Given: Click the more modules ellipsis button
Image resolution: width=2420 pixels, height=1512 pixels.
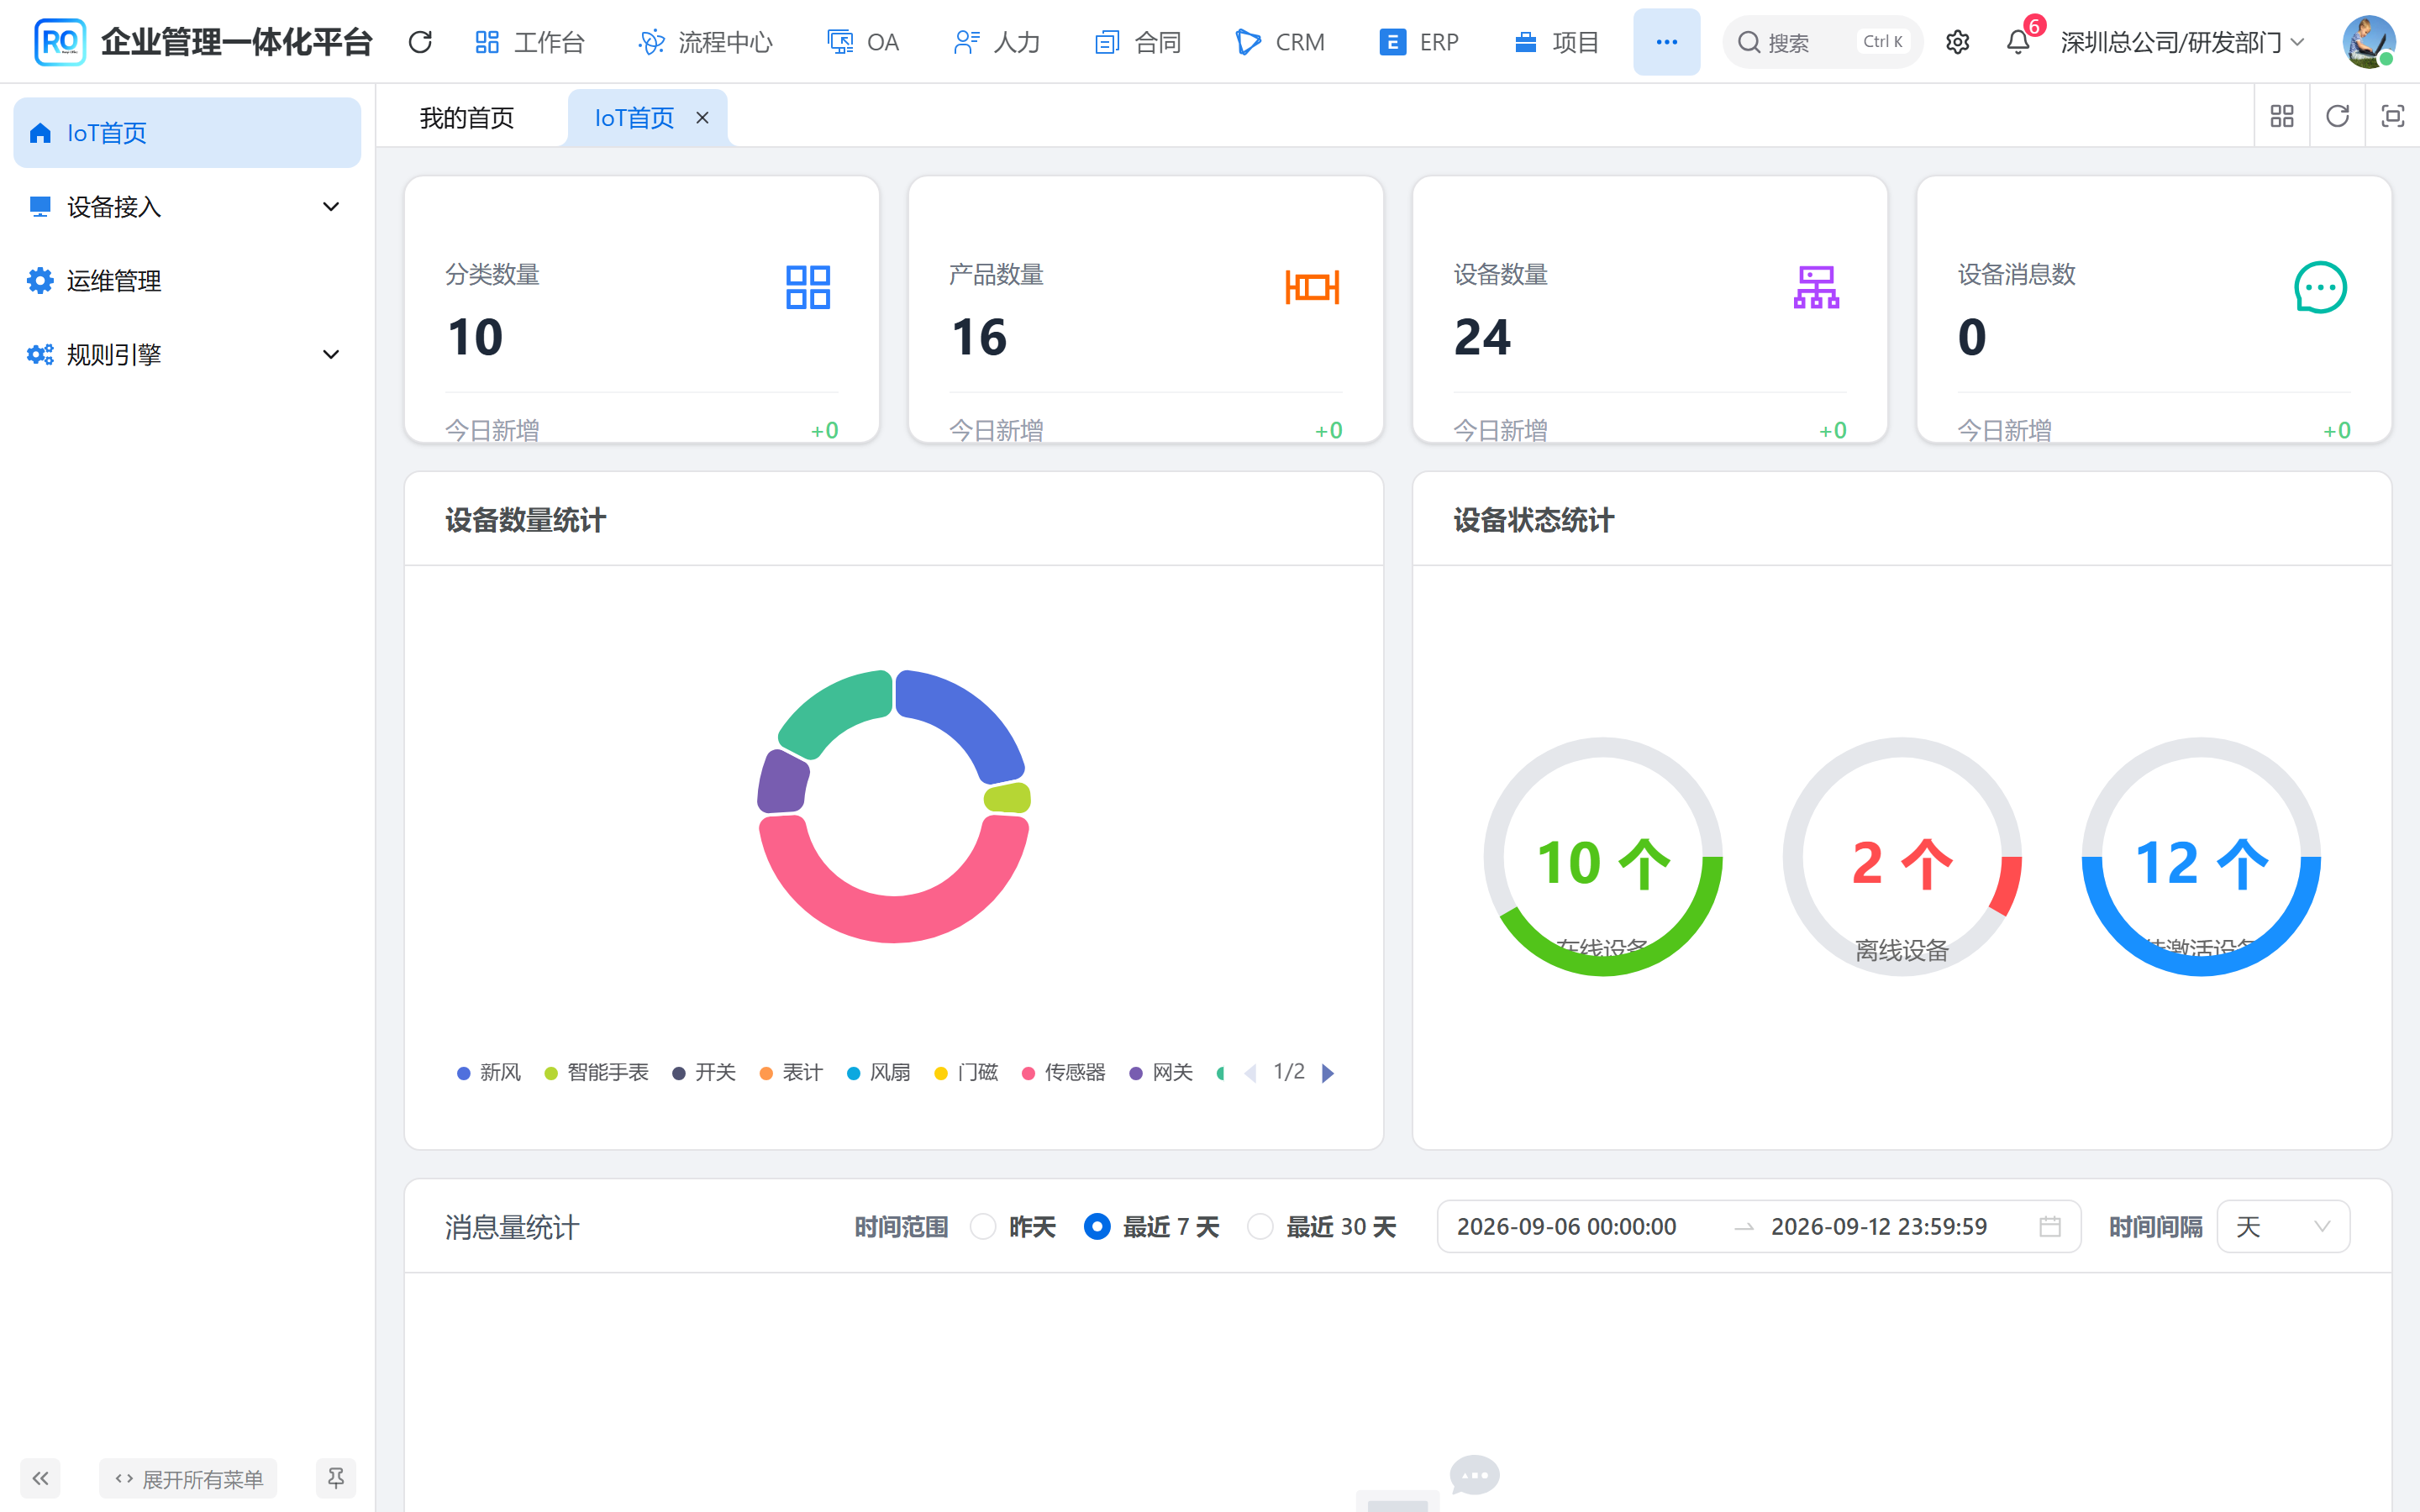Looking at the screenshot, I should click(1666, 42).
